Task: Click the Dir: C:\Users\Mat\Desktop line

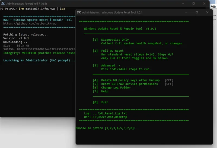Action: click(106, 117)
